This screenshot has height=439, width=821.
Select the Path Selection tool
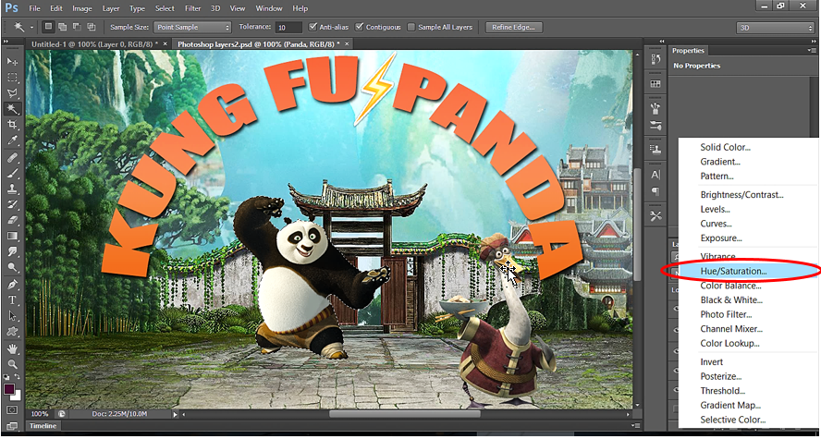pyautogui.click(x=12, y=316)
